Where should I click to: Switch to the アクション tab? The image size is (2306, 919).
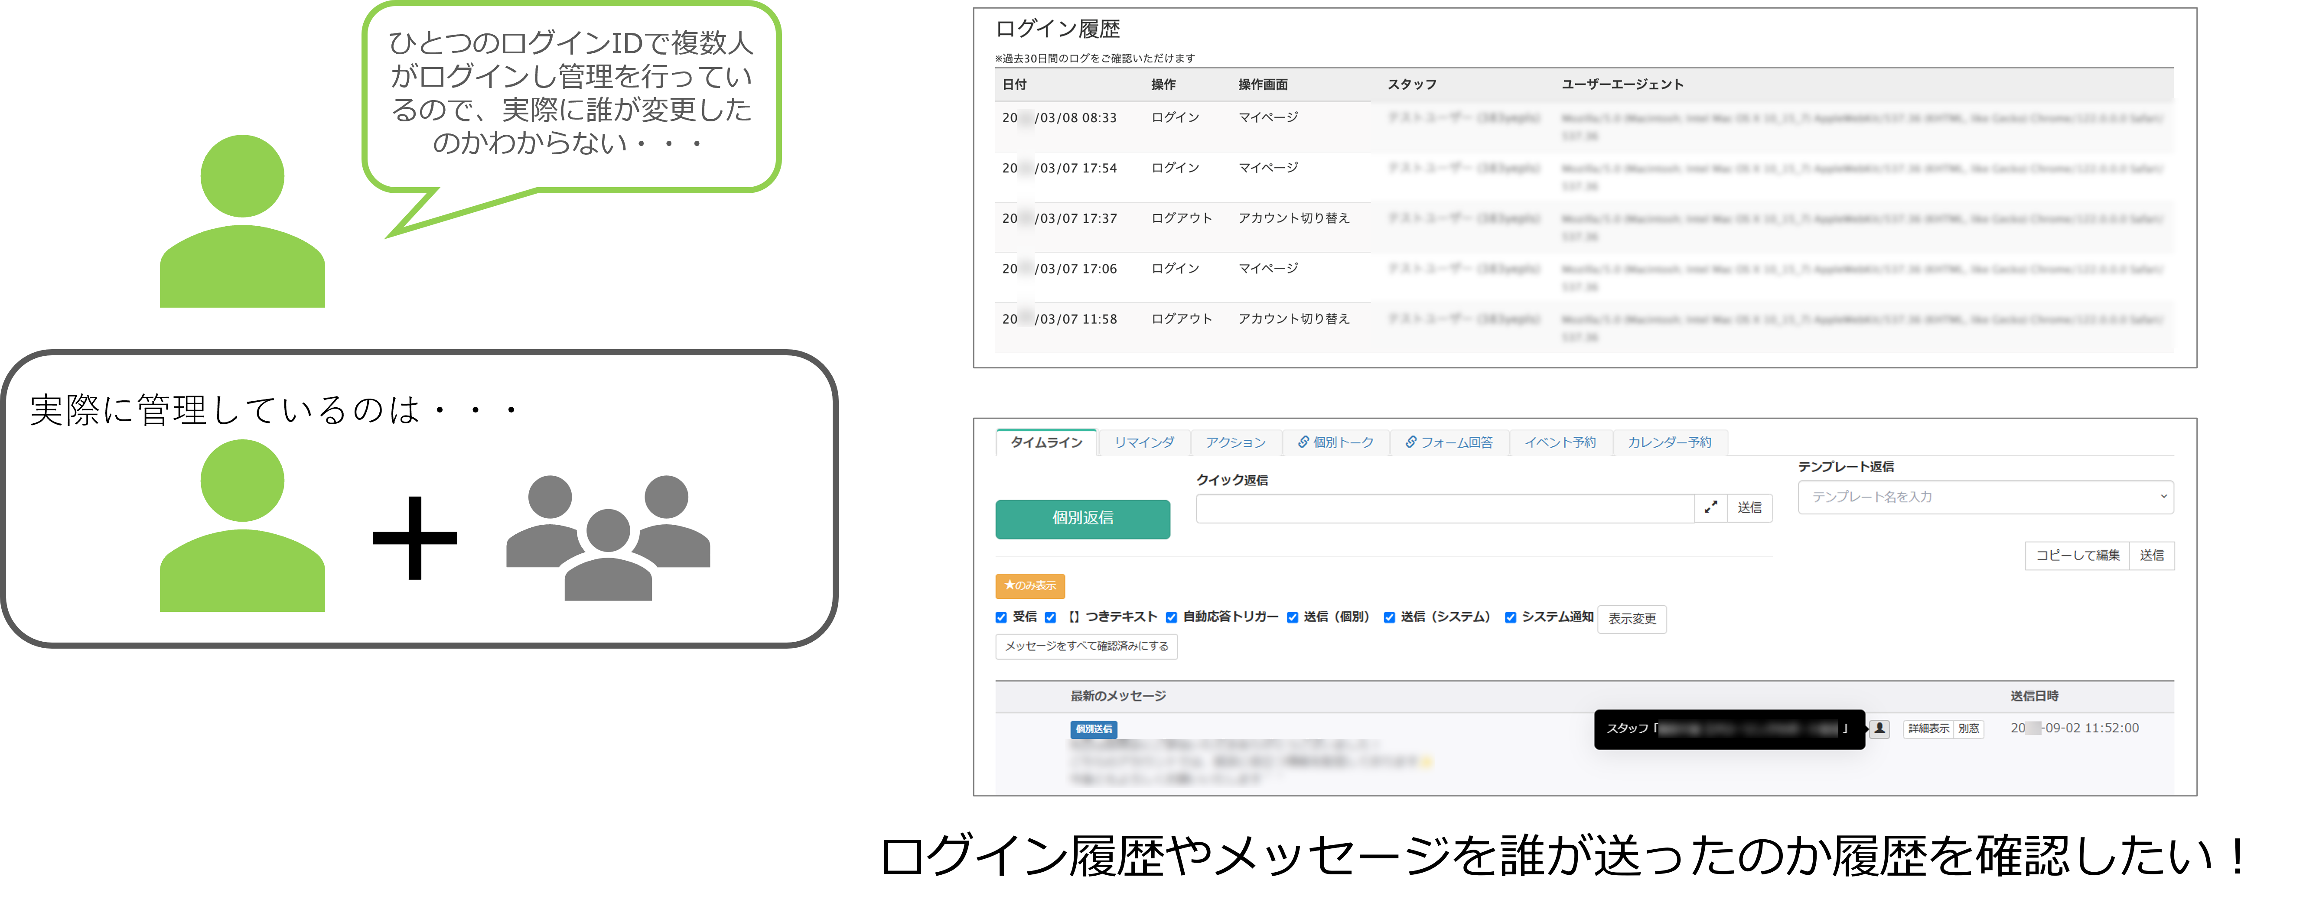click(1235, 442)
